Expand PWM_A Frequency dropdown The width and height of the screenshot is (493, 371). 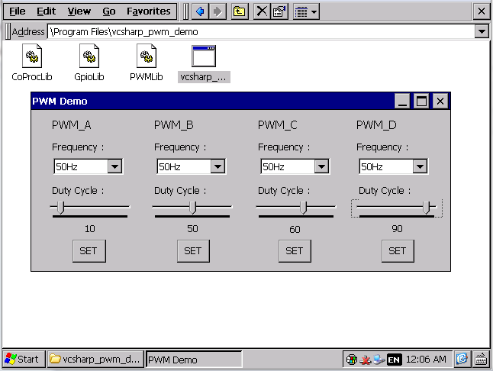pyautogui.click(x=114, y=166)
